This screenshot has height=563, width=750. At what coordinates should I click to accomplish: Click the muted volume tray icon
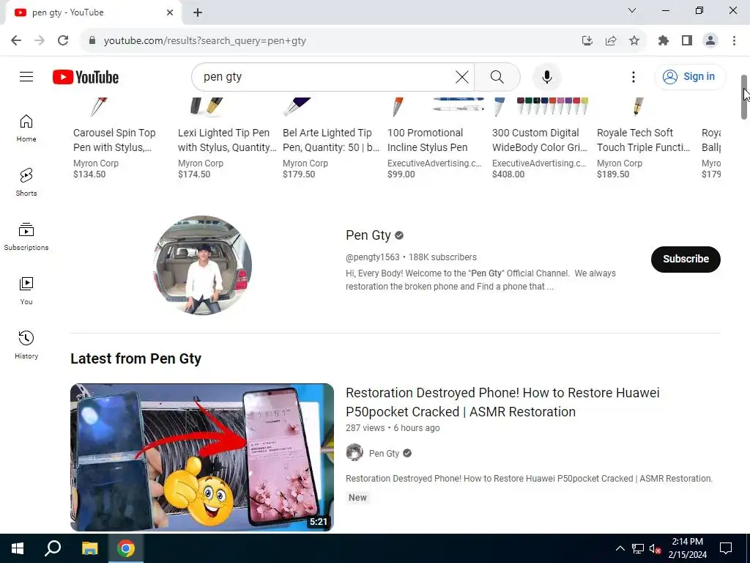tap(655, 548)
